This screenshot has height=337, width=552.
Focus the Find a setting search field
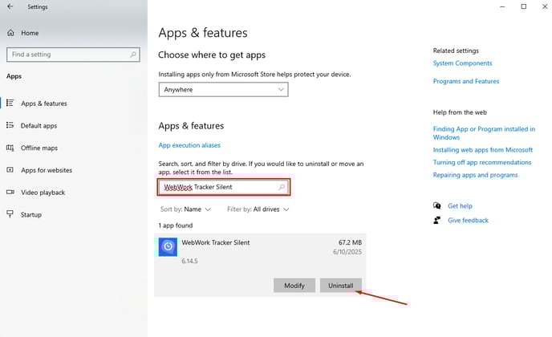[73, 55]
